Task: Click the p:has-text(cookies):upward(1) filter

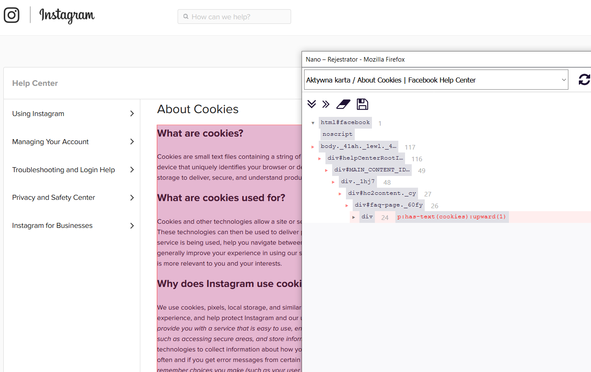Action: [x=452, y=217]
